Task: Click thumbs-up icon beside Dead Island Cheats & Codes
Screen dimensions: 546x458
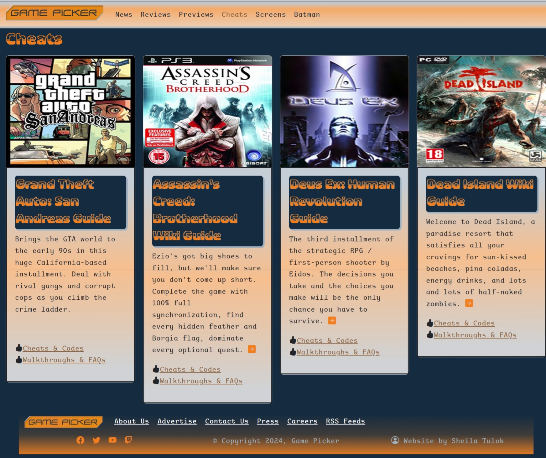Action: point(430,323)
